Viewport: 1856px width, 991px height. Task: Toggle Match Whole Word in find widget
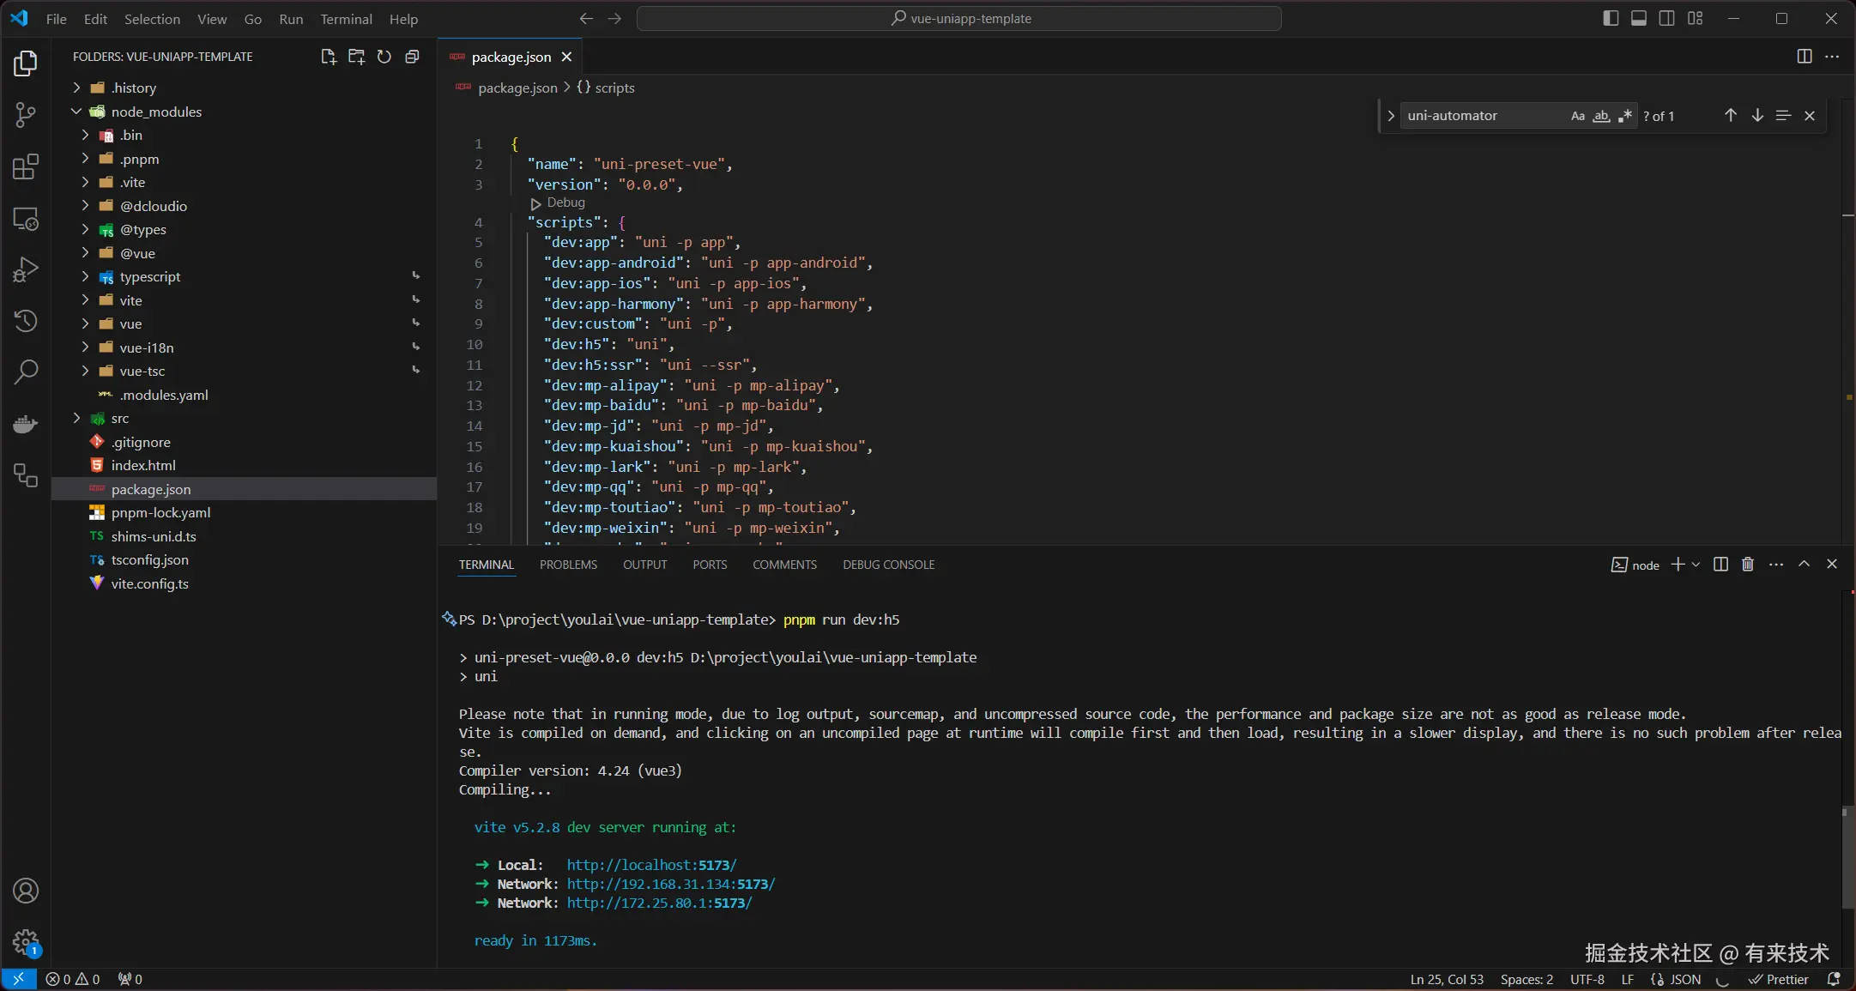[1601, 116]
